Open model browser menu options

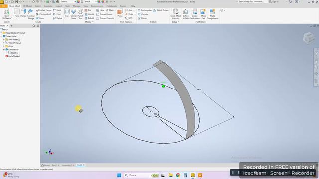coord(38,26)
